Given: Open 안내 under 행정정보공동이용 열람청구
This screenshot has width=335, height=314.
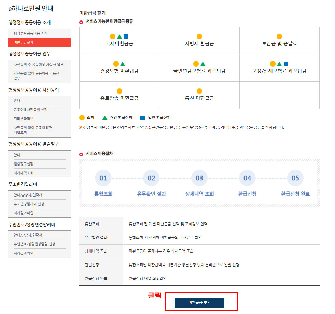Looking at the screenshot, I should point(17,155).
